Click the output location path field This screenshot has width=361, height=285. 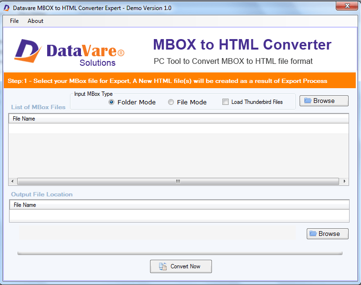157,233
